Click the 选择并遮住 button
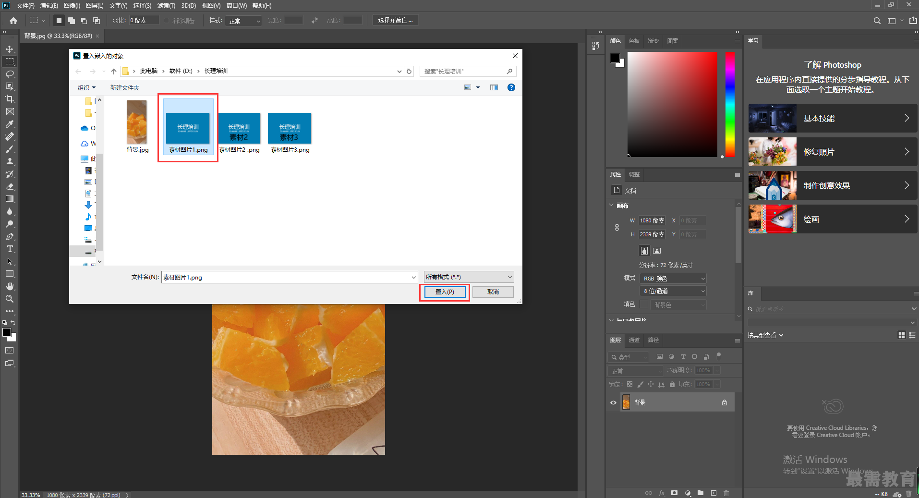The width and height of the screenshot is (919, 498). [x=395, y=21]
